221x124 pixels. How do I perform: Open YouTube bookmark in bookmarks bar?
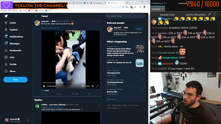[39, 11]
